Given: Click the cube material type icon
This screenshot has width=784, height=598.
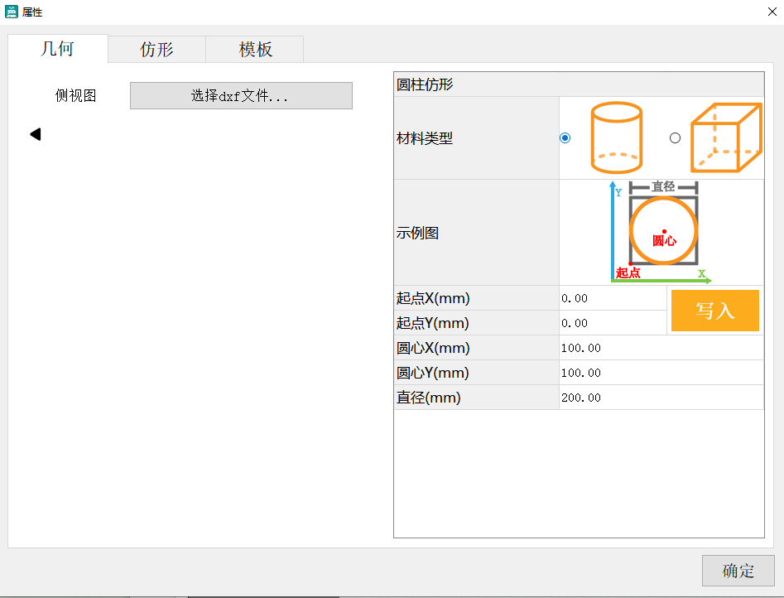Looking at the screenshot, I should (726, 137).
